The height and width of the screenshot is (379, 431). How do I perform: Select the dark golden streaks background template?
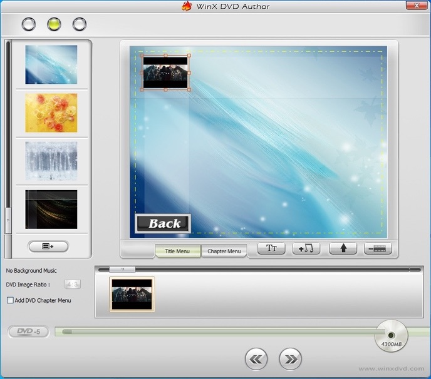coord(51,210)
